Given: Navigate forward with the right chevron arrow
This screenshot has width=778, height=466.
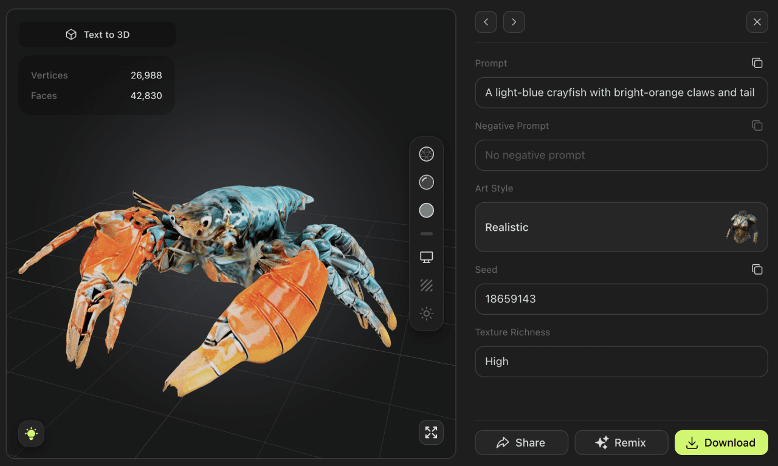Looking at the screenshot, I should coord(514,22).
